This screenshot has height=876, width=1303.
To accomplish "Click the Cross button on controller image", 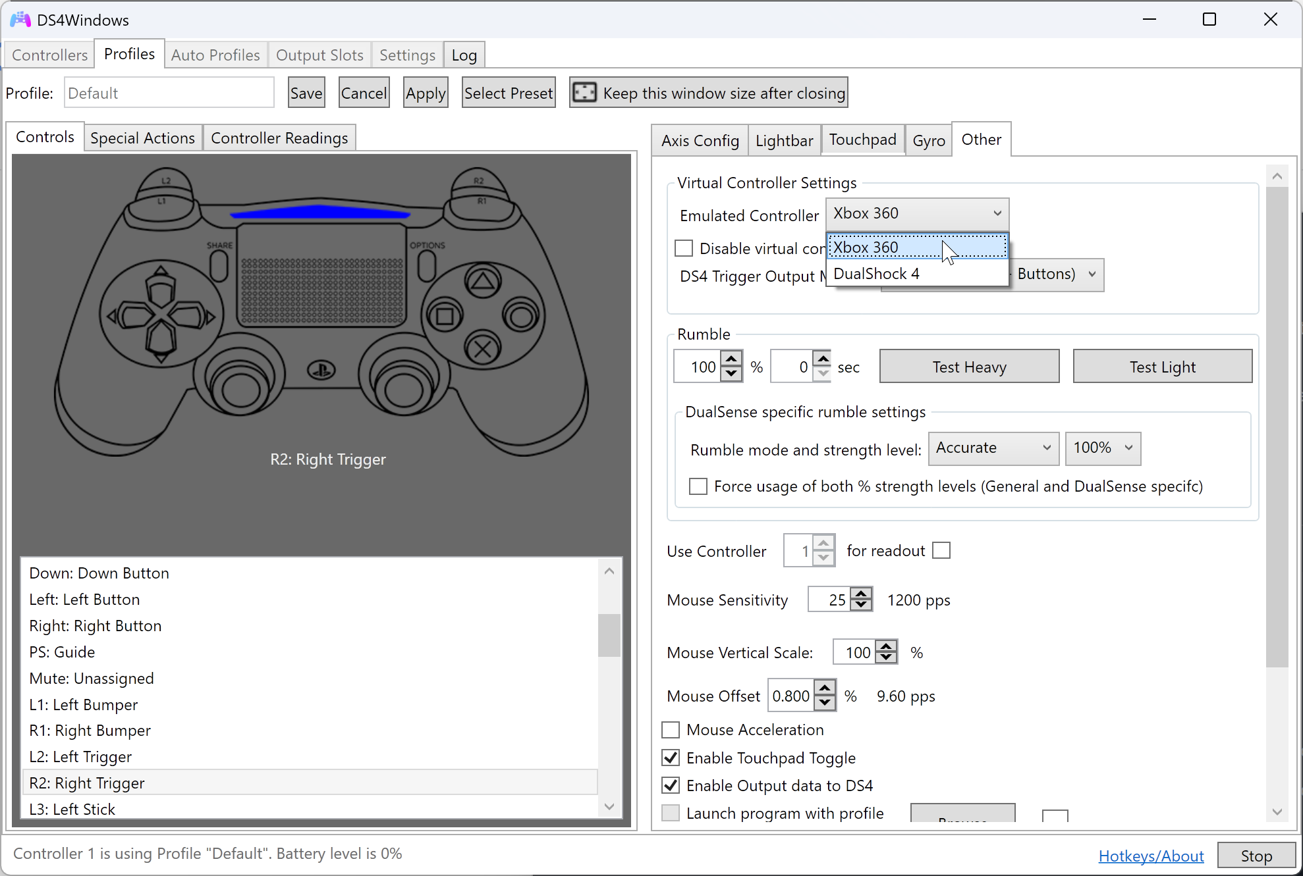I will pos(483,349).
